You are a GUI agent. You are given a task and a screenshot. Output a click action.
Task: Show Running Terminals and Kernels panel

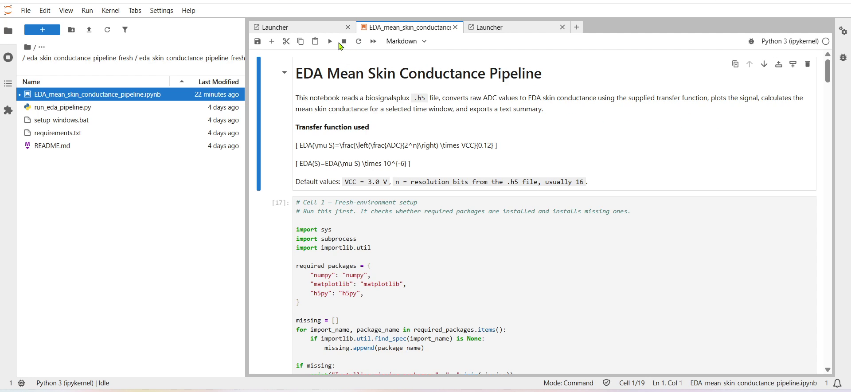[x=8, y=57]
